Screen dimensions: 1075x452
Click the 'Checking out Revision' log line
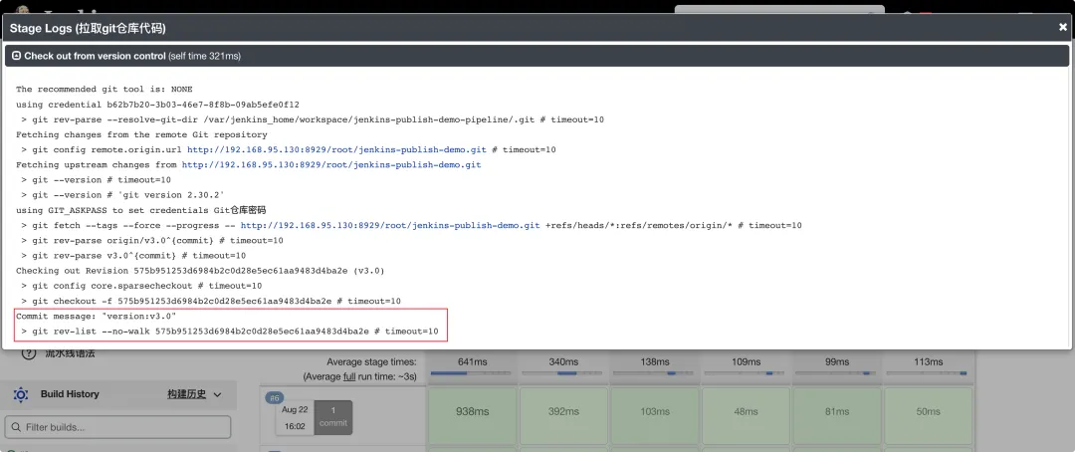point(200,270)
